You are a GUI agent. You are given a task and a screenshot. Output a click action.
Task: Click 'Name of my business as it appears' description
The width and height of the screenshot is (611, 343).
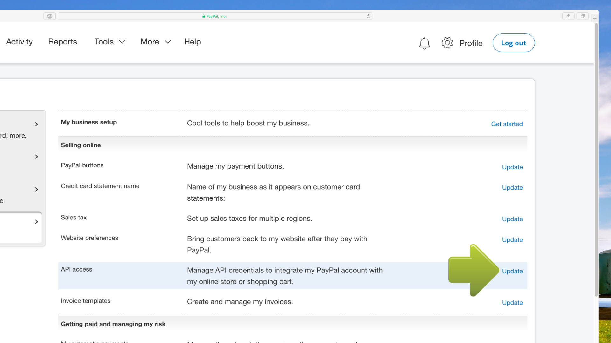tap(273, 192)
